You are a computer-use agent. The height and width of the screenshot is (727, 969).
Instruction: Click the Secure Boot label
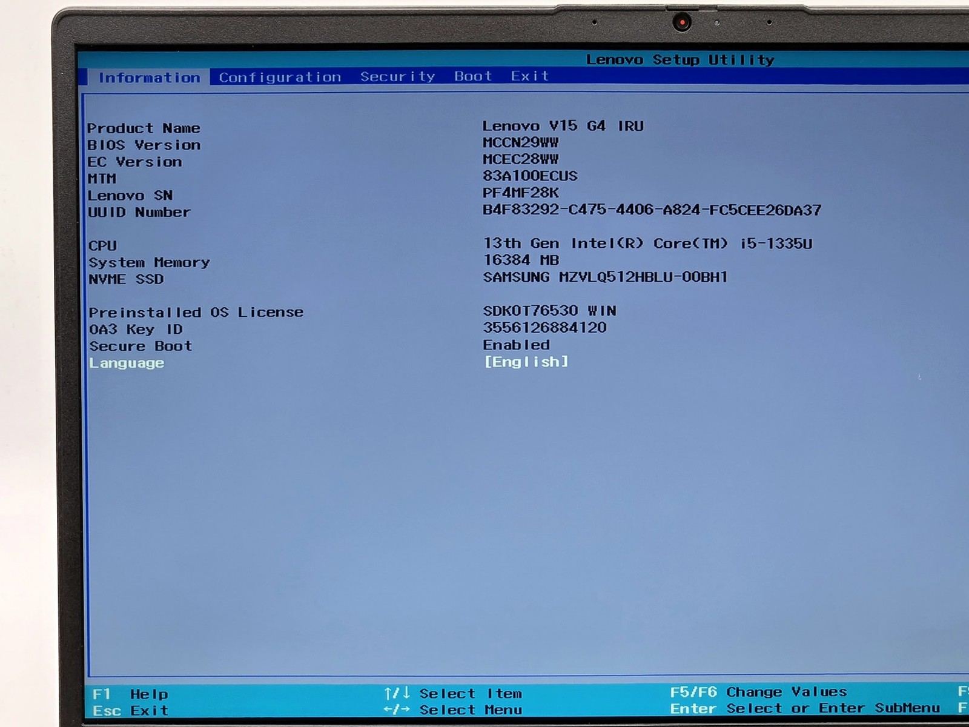141,346
